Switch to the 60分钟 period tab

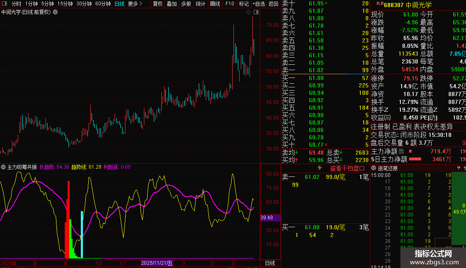click(103, 4)
